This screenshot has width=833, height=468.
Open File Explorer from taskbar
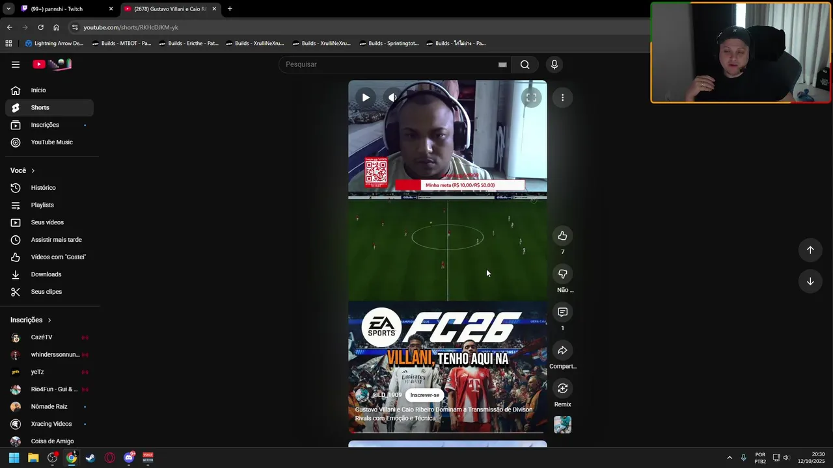(x=33, y=458)
